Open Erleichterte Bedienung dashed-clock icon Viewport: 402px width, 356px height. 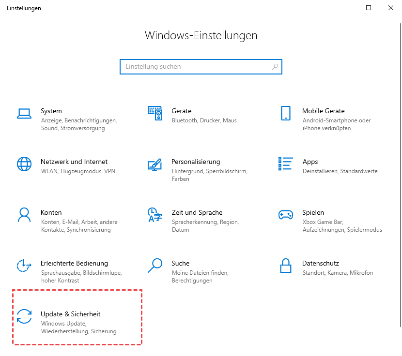click(24, 266)
